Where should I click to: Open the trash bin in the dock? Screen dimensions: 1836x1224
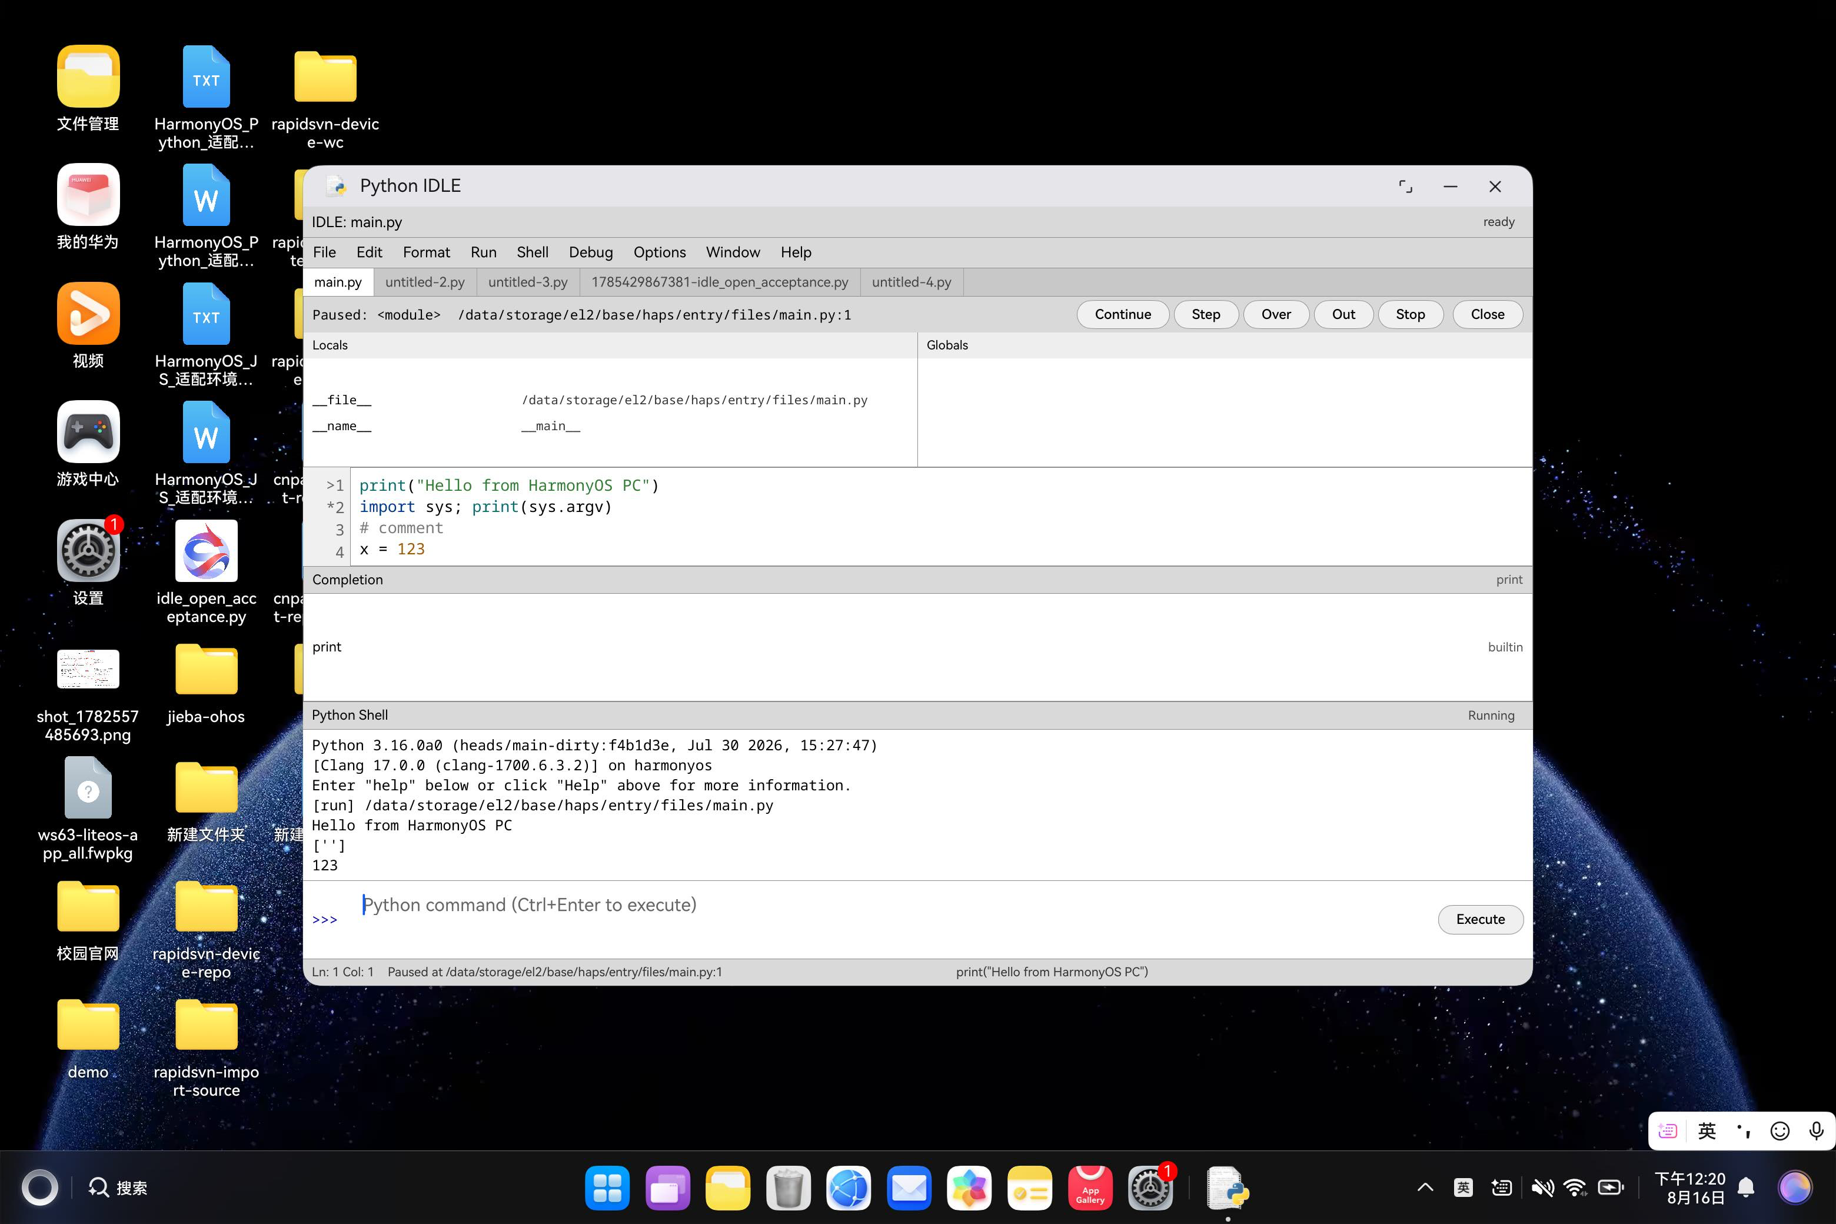[789, 1188]
